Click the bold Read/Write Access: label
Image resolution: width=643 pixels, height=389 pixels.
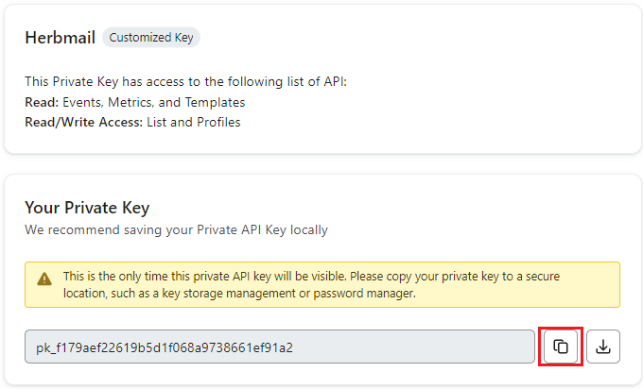(x=83, y=123)
